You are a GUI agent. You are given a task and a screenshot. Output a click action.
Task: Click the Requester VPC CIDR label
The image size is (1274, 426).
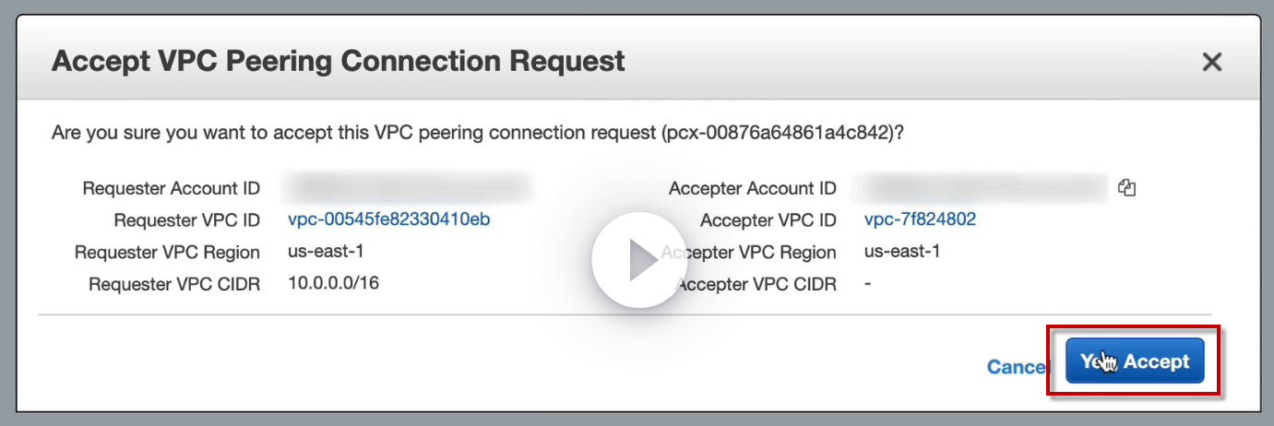click(x=174, y=284)
